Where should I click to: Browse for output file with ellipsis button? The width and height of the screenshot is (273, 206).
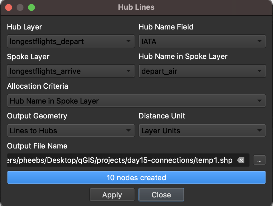(259, 161)
